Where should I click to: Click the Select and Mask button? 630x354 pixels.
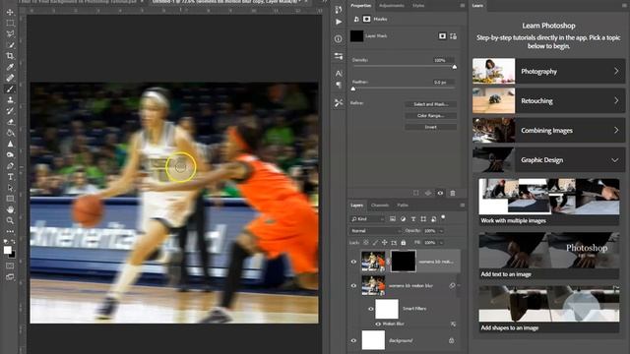(x=431, y=104)
